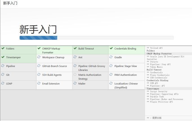Click the sync icon for Workspace Cleanup

(x=39, y=57)
